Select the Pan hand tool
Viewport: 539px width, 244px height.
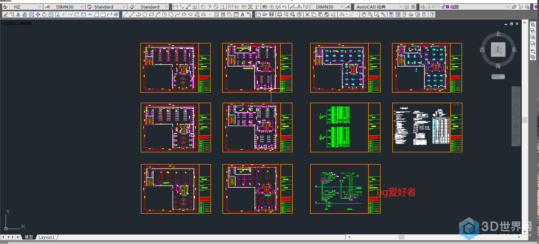click(364, 14)
